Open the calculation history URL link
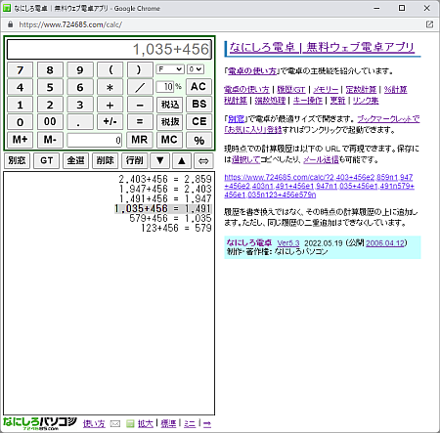The height and width of the screenshot is (433, 440). point(319,186)
